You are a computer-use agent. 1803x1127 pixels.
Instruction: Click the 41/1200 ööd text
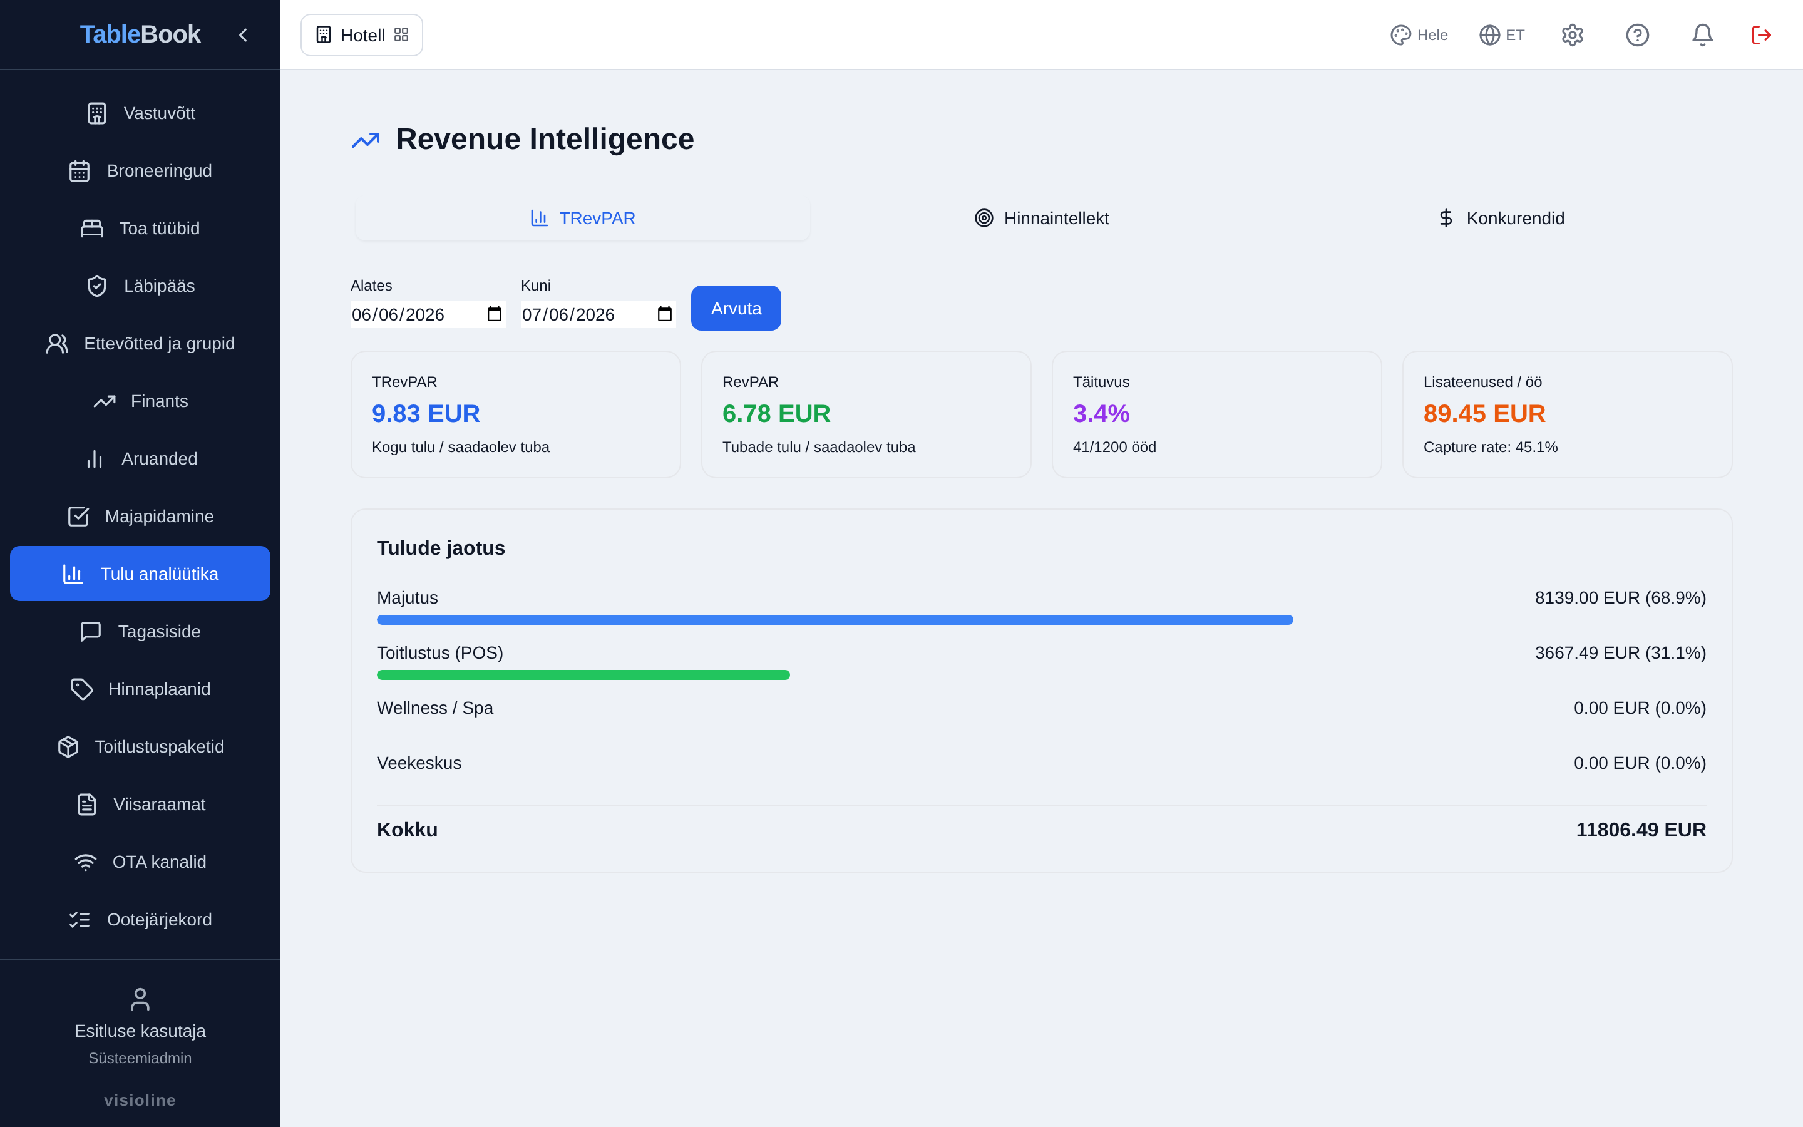point(1114,447)
